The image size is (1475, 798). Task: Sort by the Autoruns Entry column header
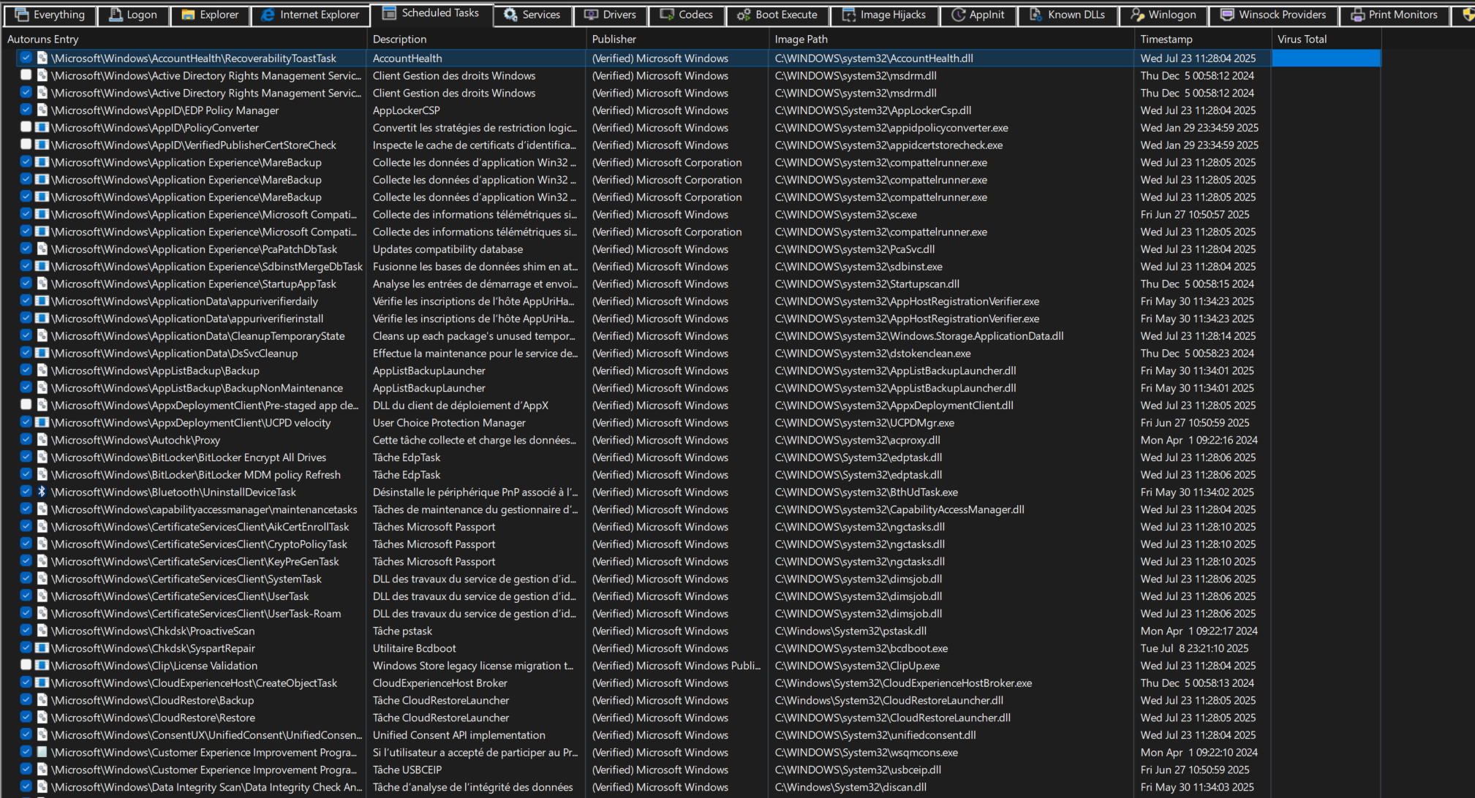click(184, 39)
